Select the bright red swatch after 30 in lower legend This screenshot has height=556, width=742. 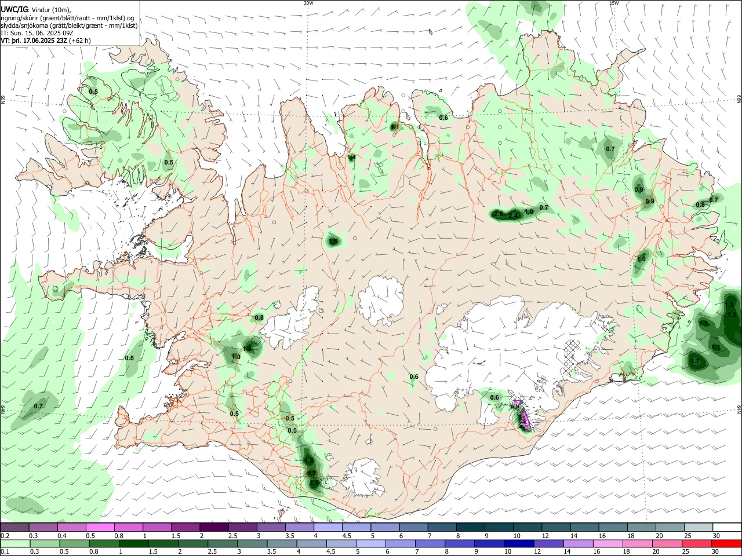(x=726, y=543)
